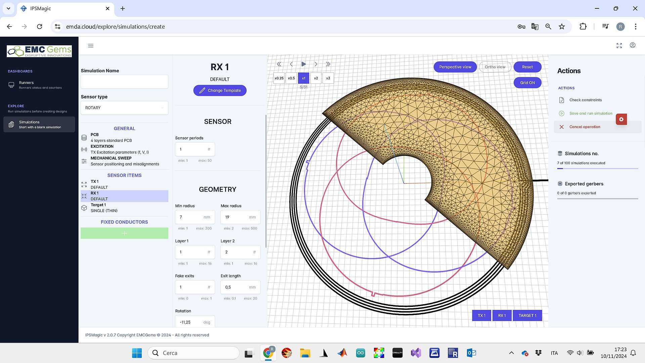Toggle the Grid ON button
The image size is (645, 363).
pyautogui.click(x=527, y=83)
